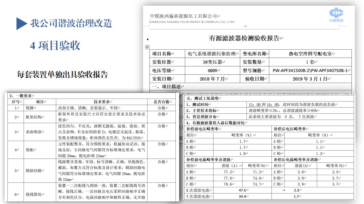Click 合格 in the 表面喷涂 row
Image resolution: width=364 pixels, height=204 pixels.
162,126
